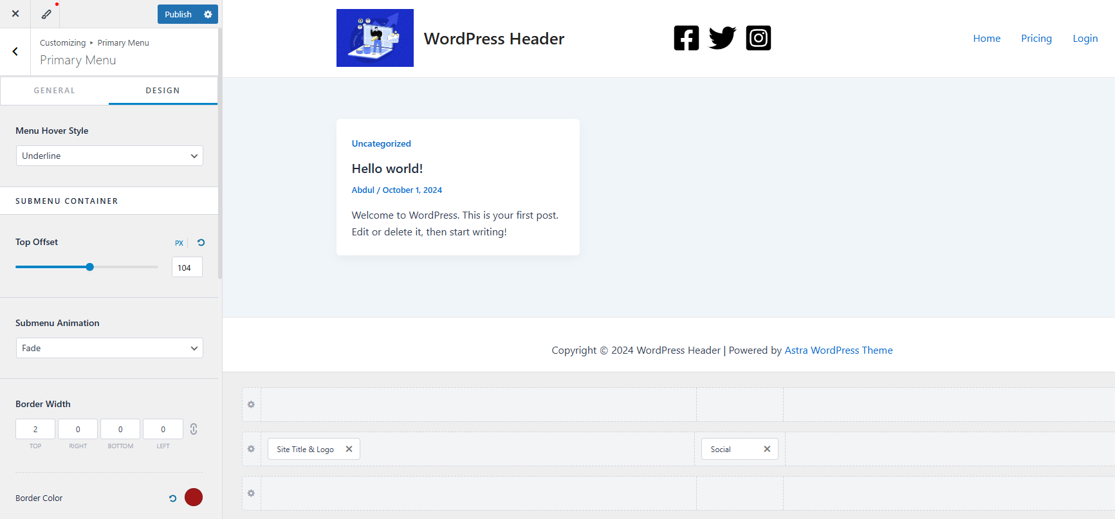The width and height of the screenshot is (1115, 519).
Task: Open the Hello world! post title
Action: (387, 168)
